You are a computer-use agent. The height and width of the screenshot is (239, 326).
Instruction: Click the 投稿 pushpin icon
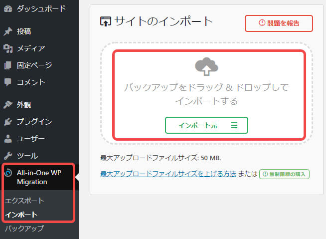(x=7, y=31)
